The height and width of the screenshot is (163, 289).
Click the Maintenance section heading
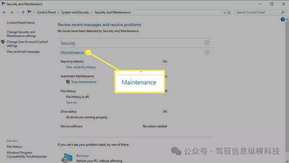[x=72, y=52]
